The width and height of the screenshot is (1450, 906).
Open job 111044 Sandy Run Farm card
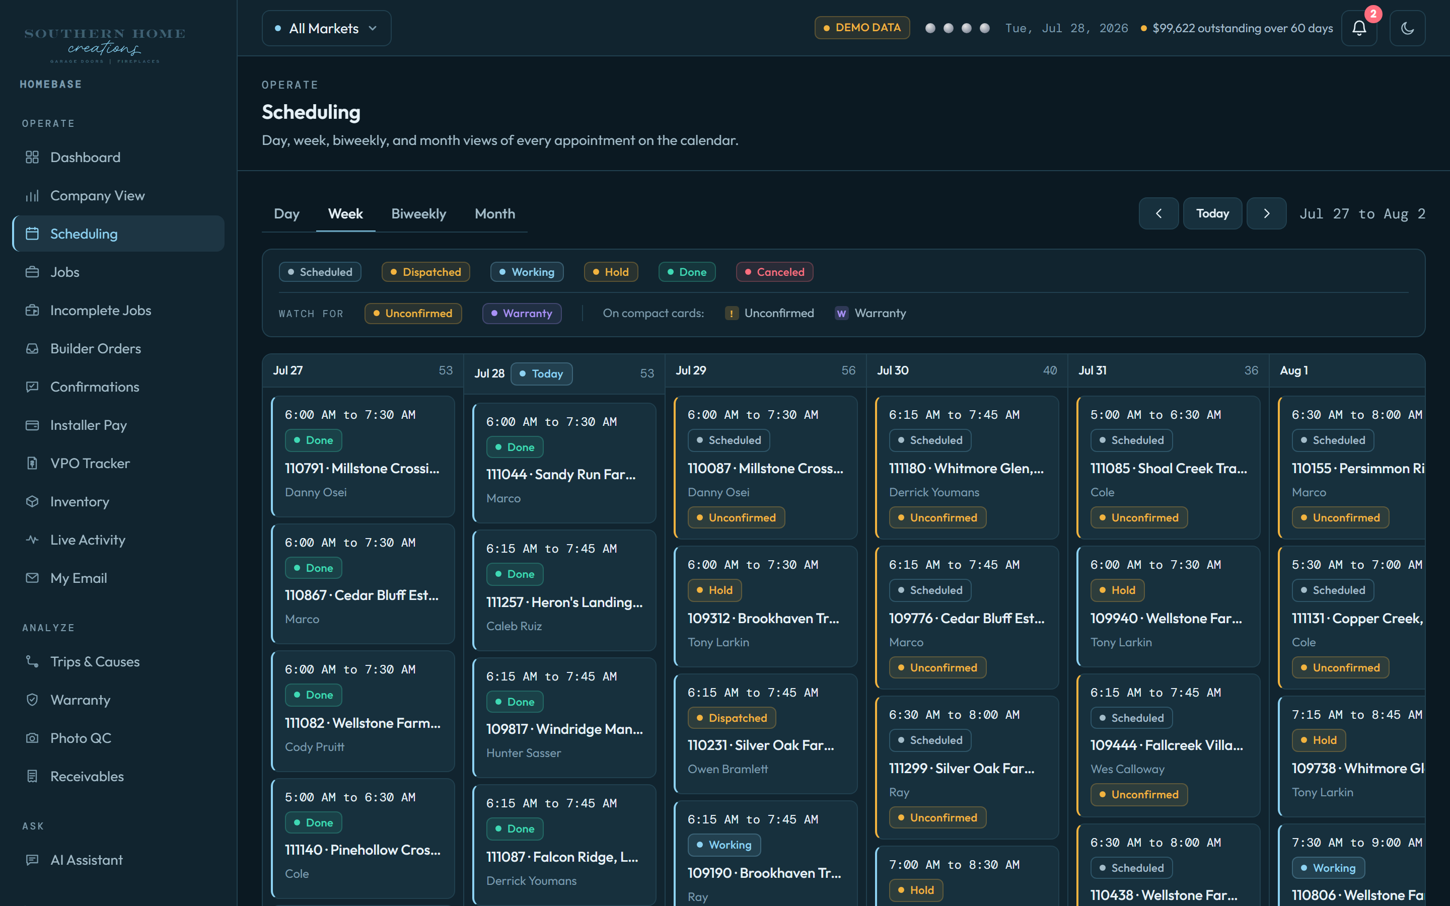(x=564, y=463)
